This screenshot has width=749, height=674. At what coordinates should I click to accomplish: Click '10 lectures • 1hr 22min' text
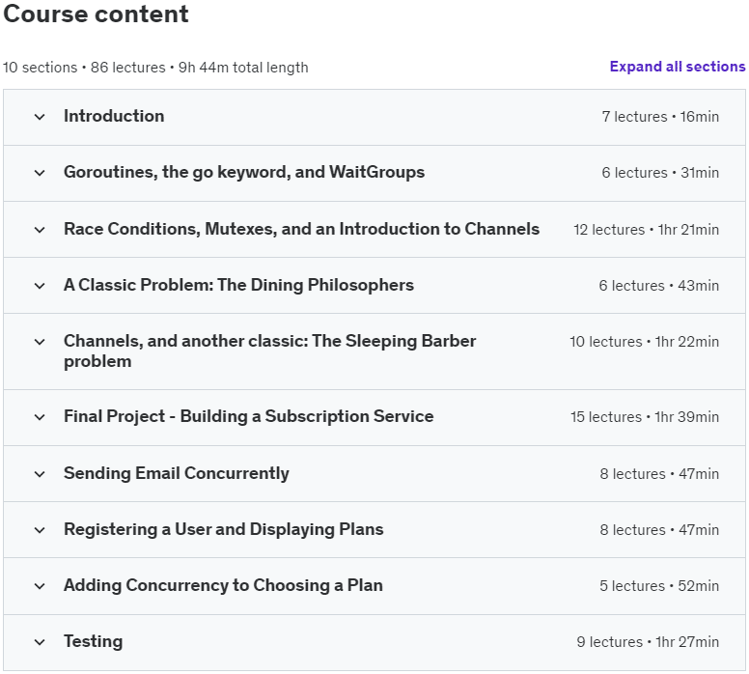coord(644,342)
